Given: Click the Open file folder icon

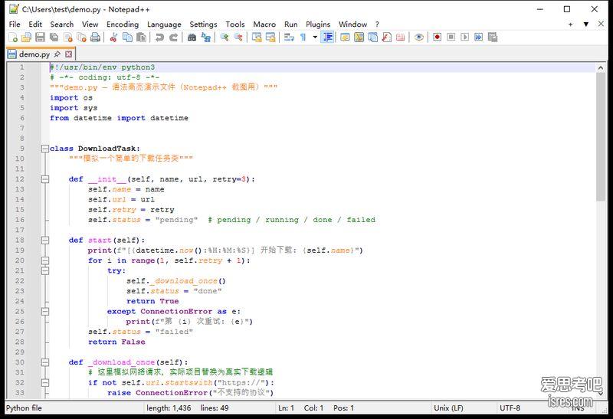Looking at the screenshot, I should (x=26, y=37).
